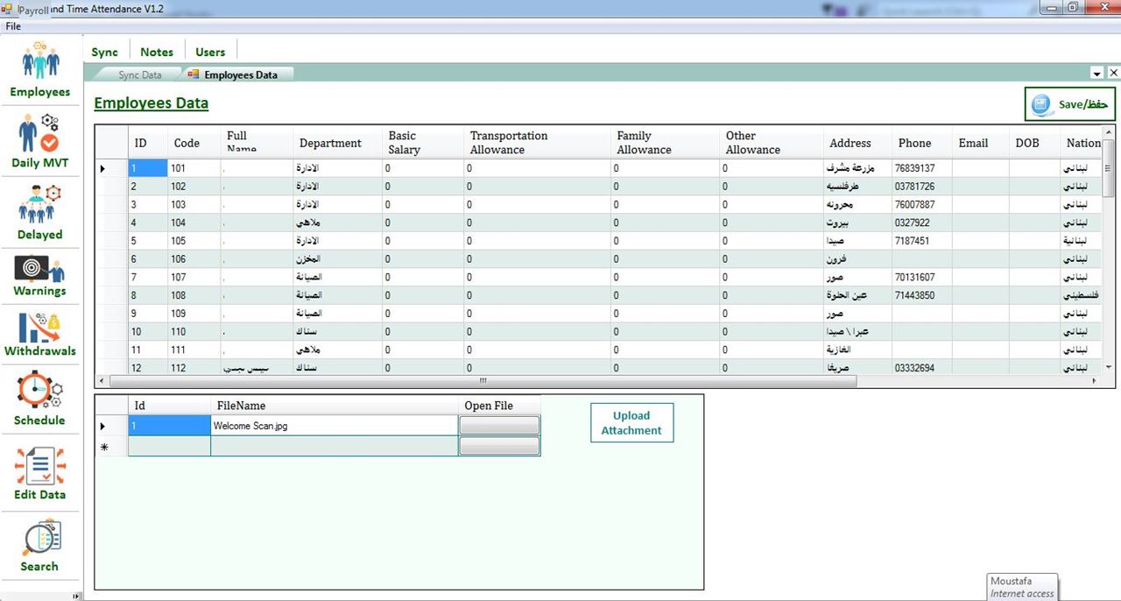Click the Employees Data heading

point(151,103)
